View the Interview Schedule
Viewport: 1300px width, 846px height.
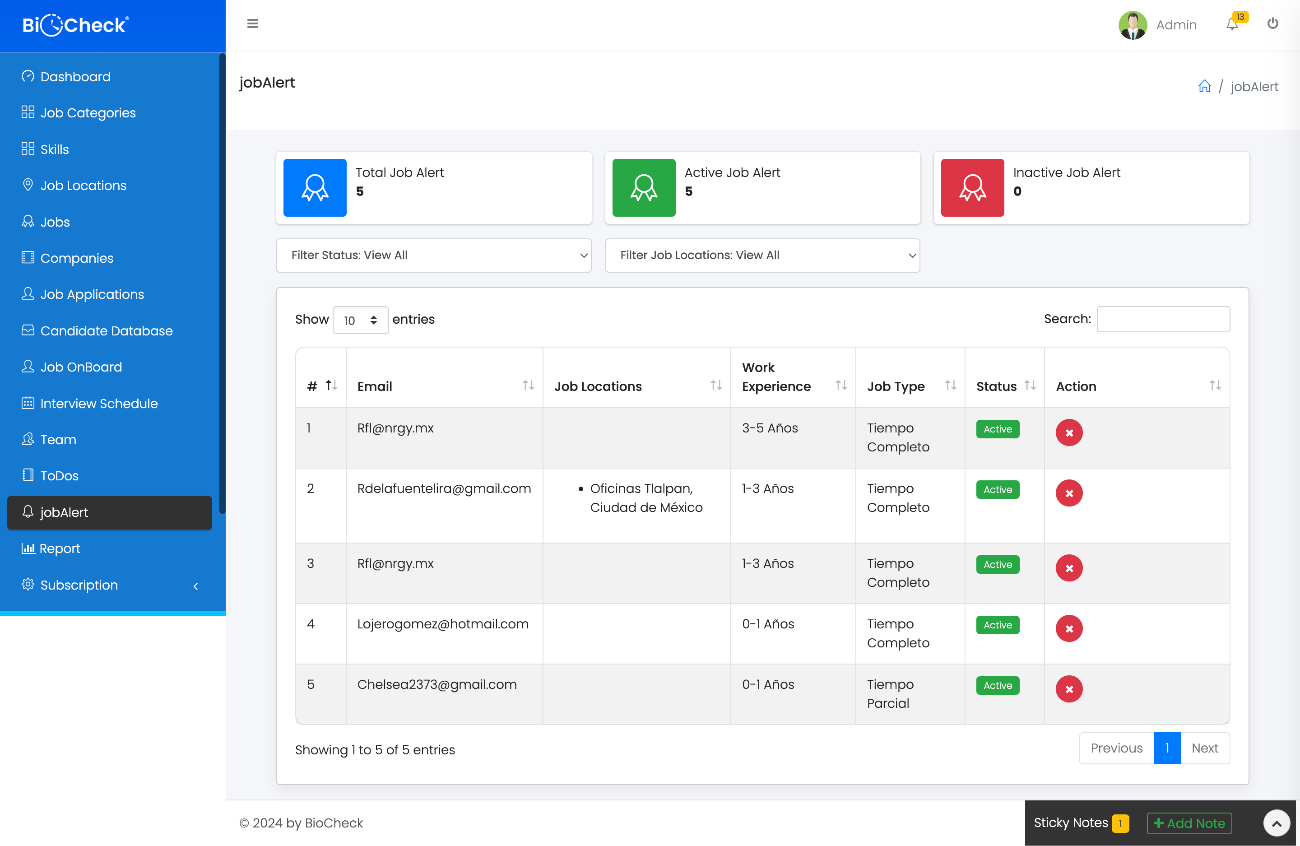(109, 403)
